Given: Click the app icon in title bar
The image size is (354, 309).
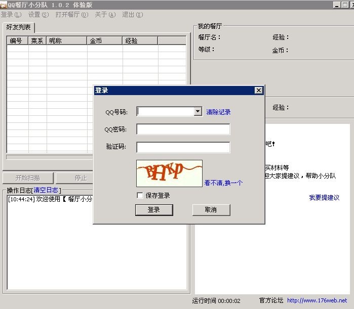Looking at the screenshot, I should pos(4,5).
